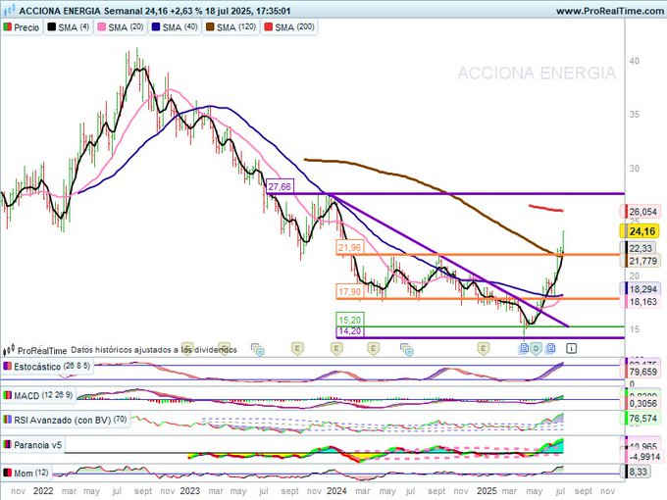
Task: Click the earnings marker near April 2023
Action: point(225,348)
